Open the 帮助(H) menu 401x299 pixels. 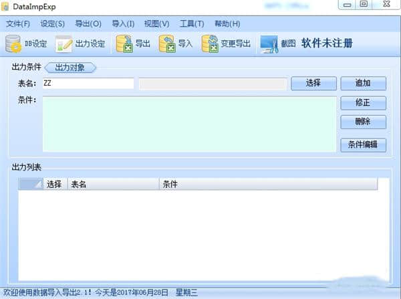[227, 24]
